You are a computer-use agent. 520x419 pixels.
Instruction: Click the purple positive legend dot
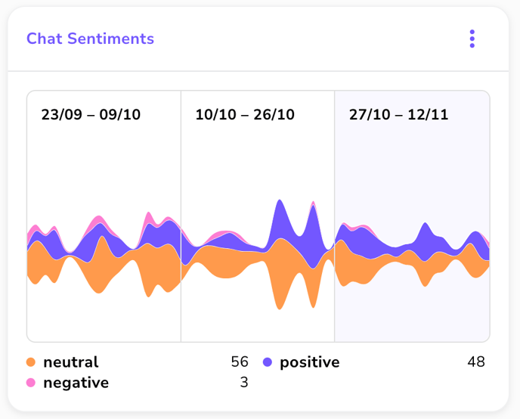pyautogui.click(x=268, y=362)
